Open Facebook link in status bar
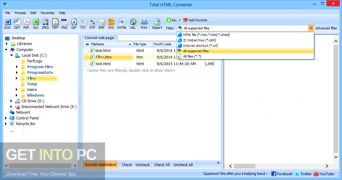The width and height of the screenshot is (342, 180). click(x=282, y=174)
